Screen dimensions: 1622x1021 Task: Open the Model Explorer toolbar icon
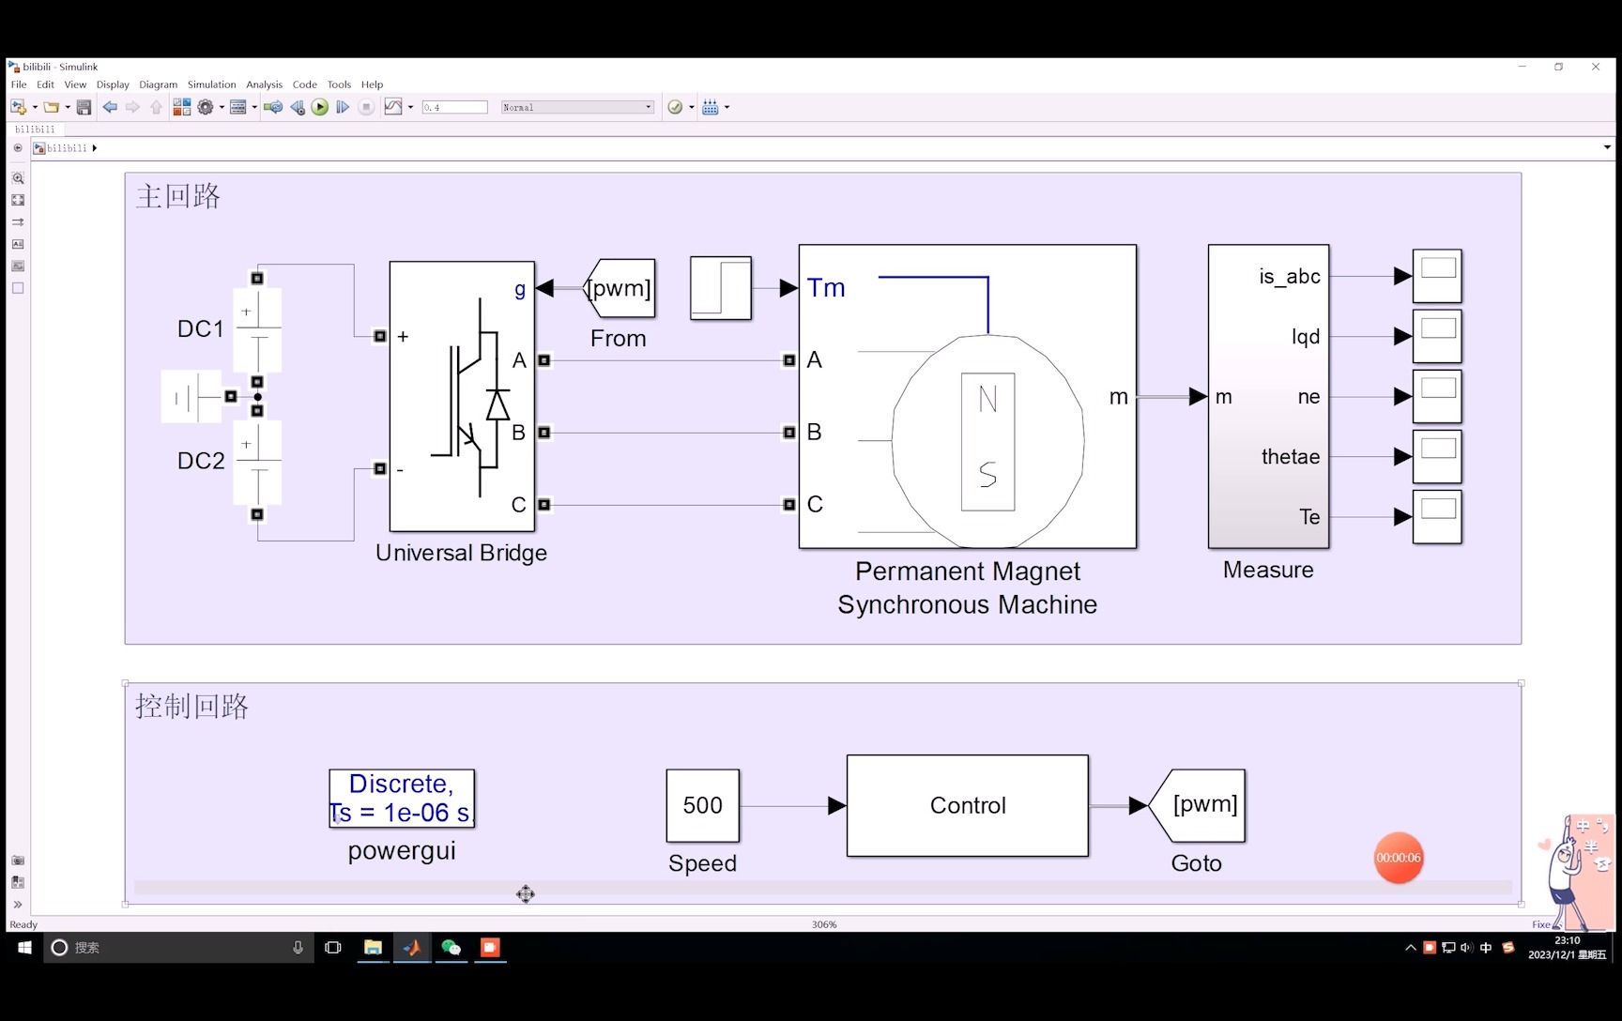point(238,107)
